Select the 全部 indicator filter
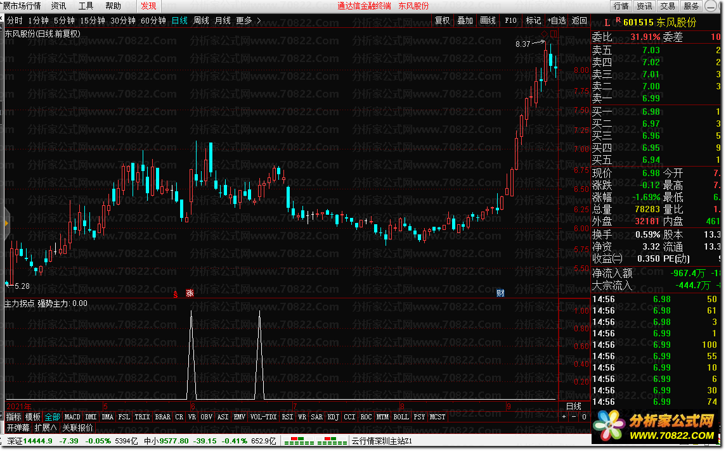The image size is (726, 451). 52,417
